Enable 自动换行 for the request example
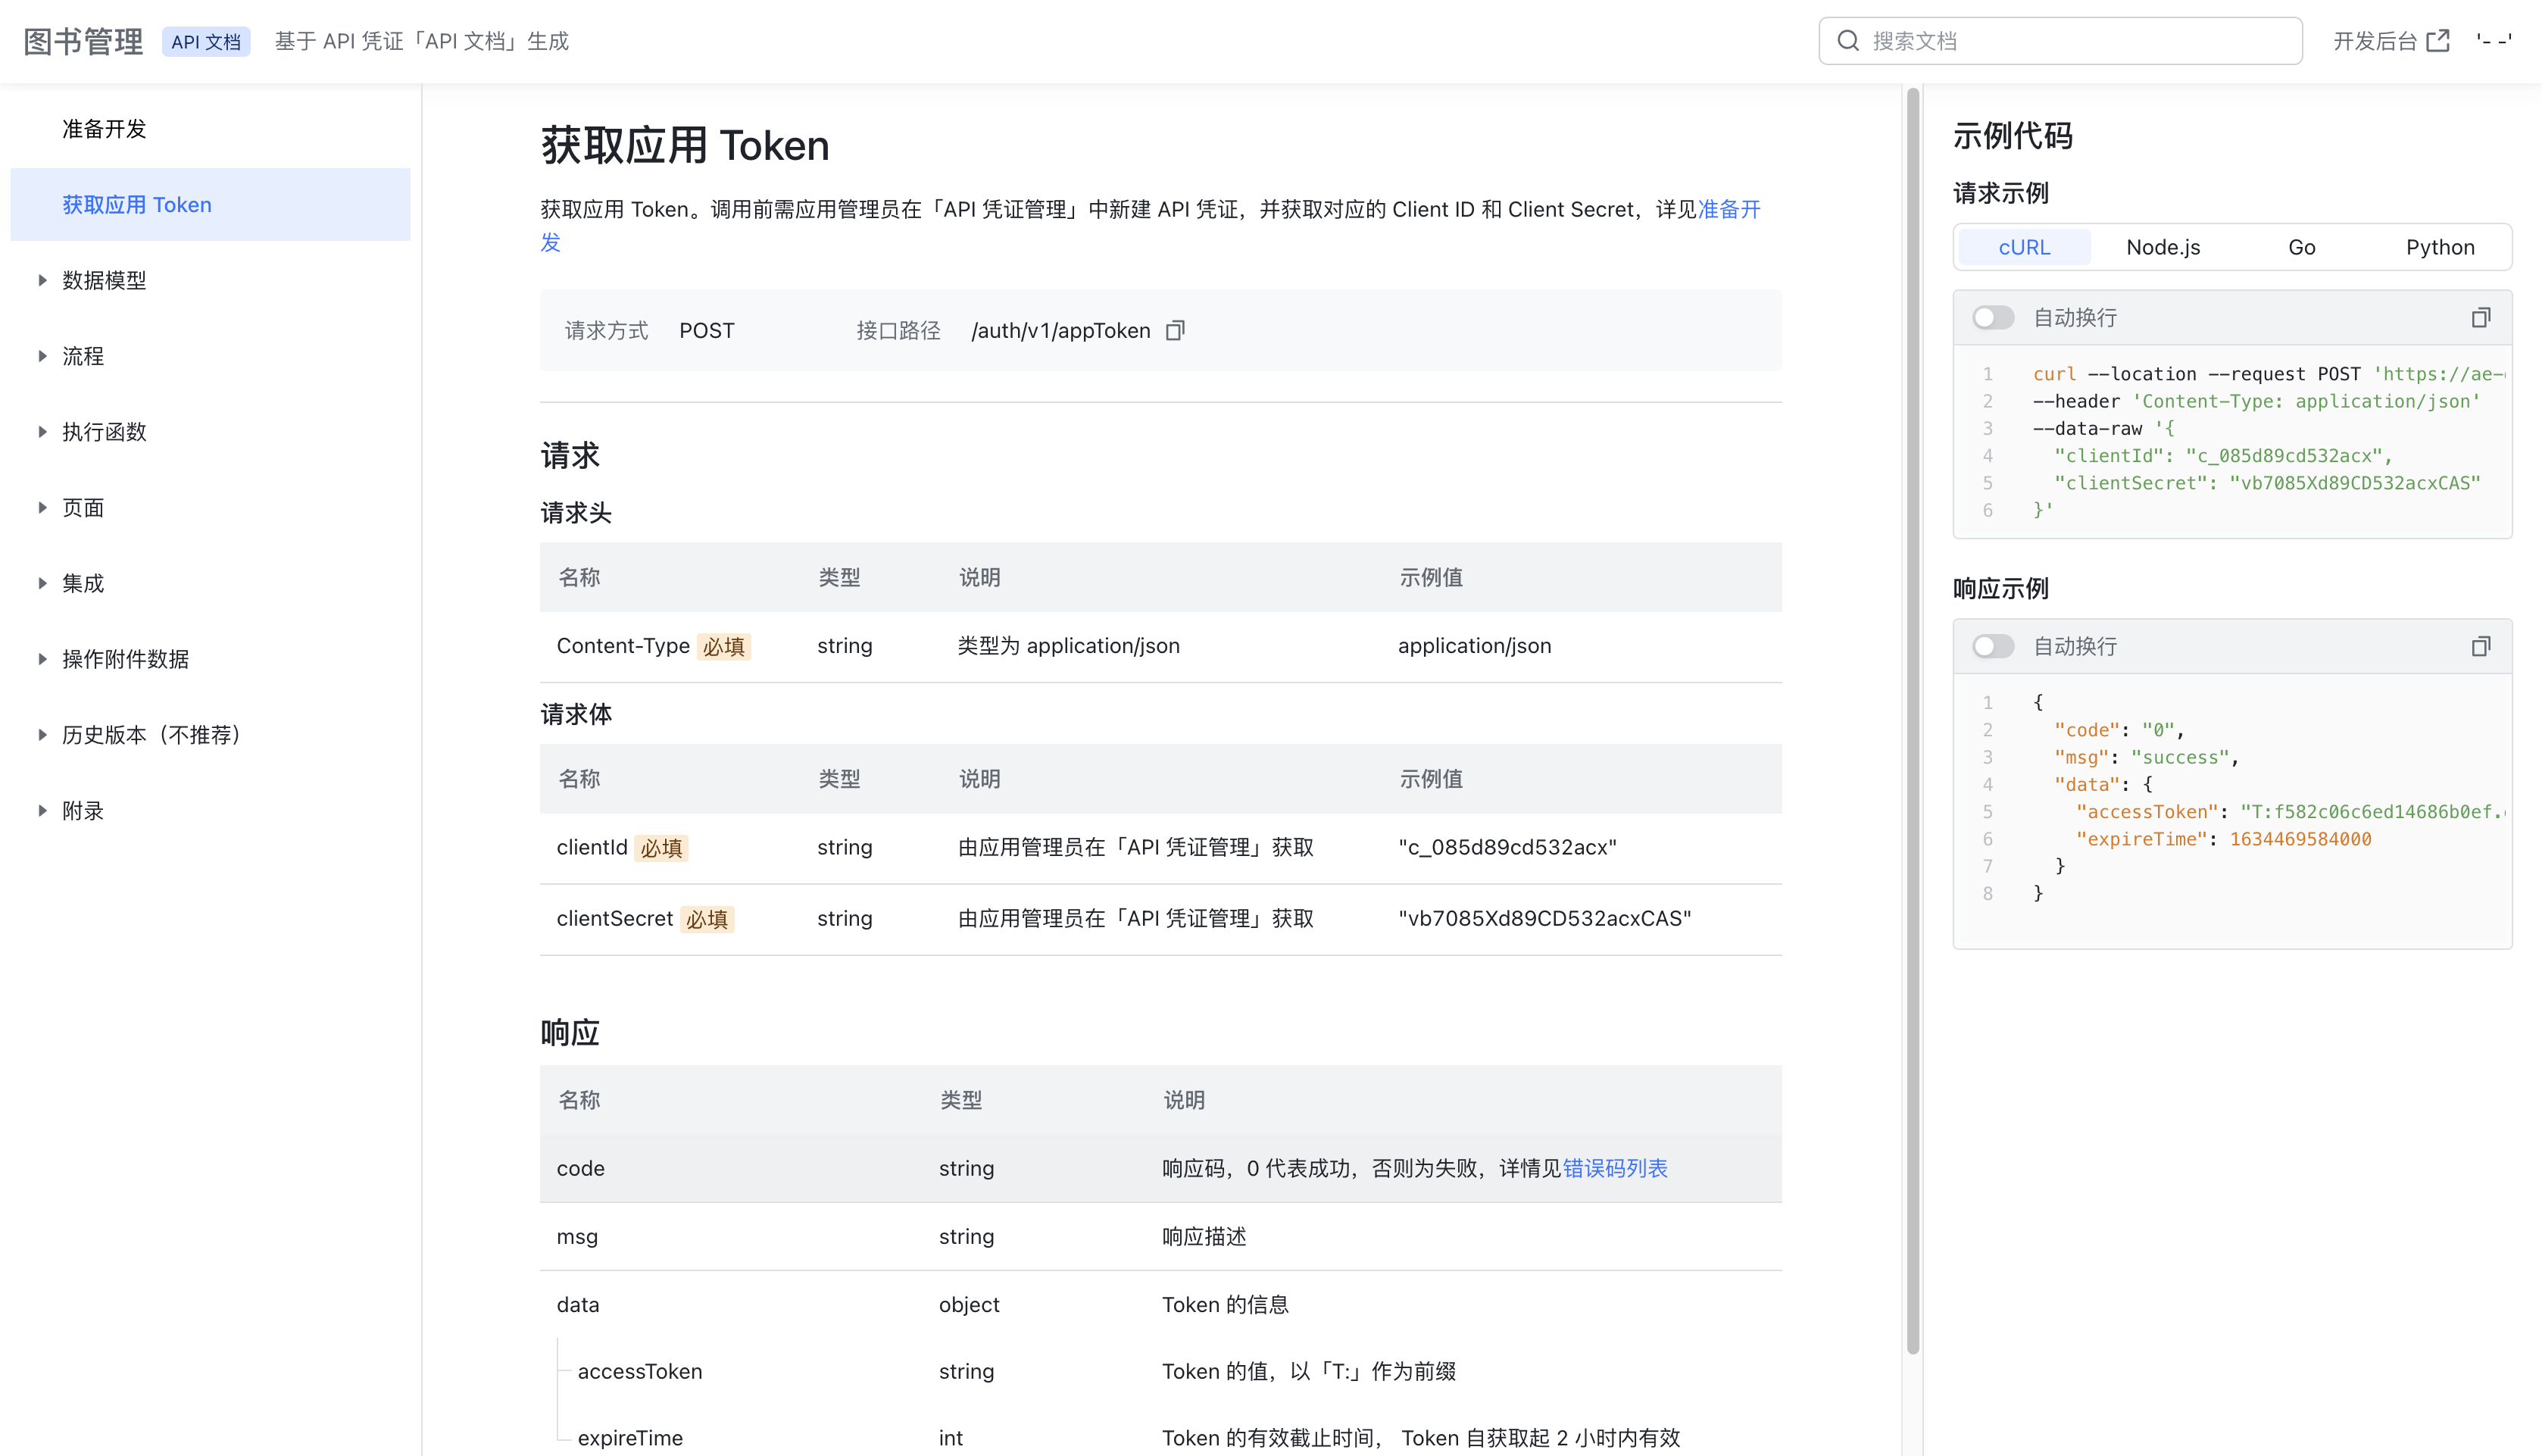The width and height of the screenshot is (2542, 1456). point(1991,317)
